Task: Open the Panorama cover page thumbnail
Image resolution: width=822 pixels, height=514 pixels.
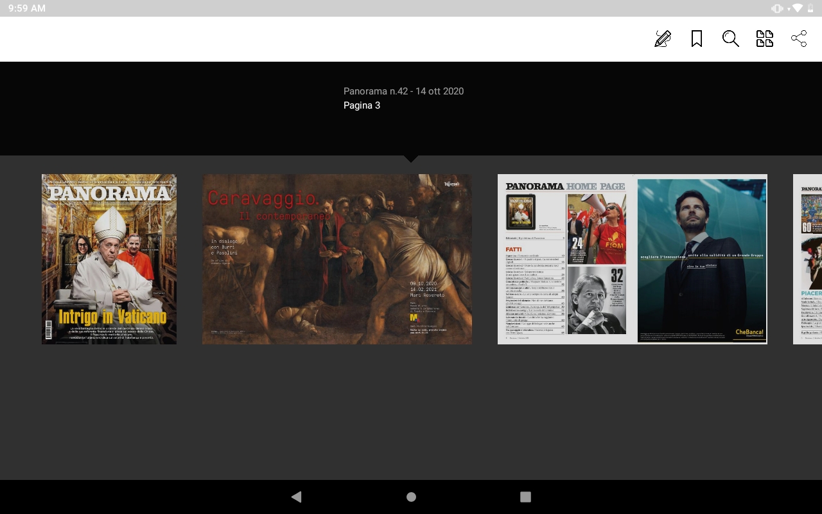Action: [x=109, y=259]
